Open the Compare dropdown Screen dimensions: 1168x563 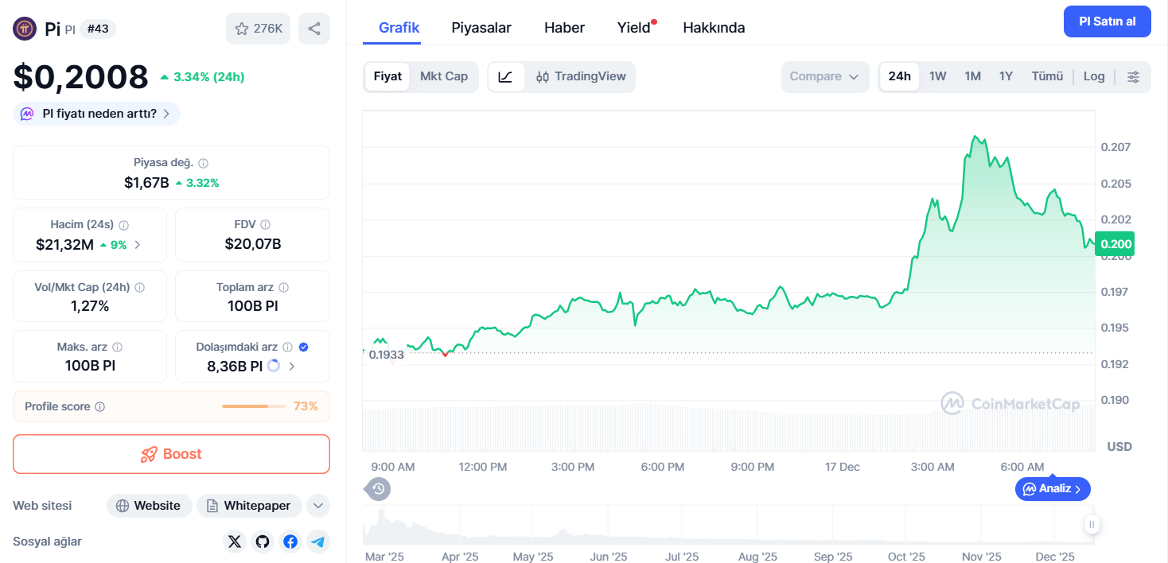[825, 77]
